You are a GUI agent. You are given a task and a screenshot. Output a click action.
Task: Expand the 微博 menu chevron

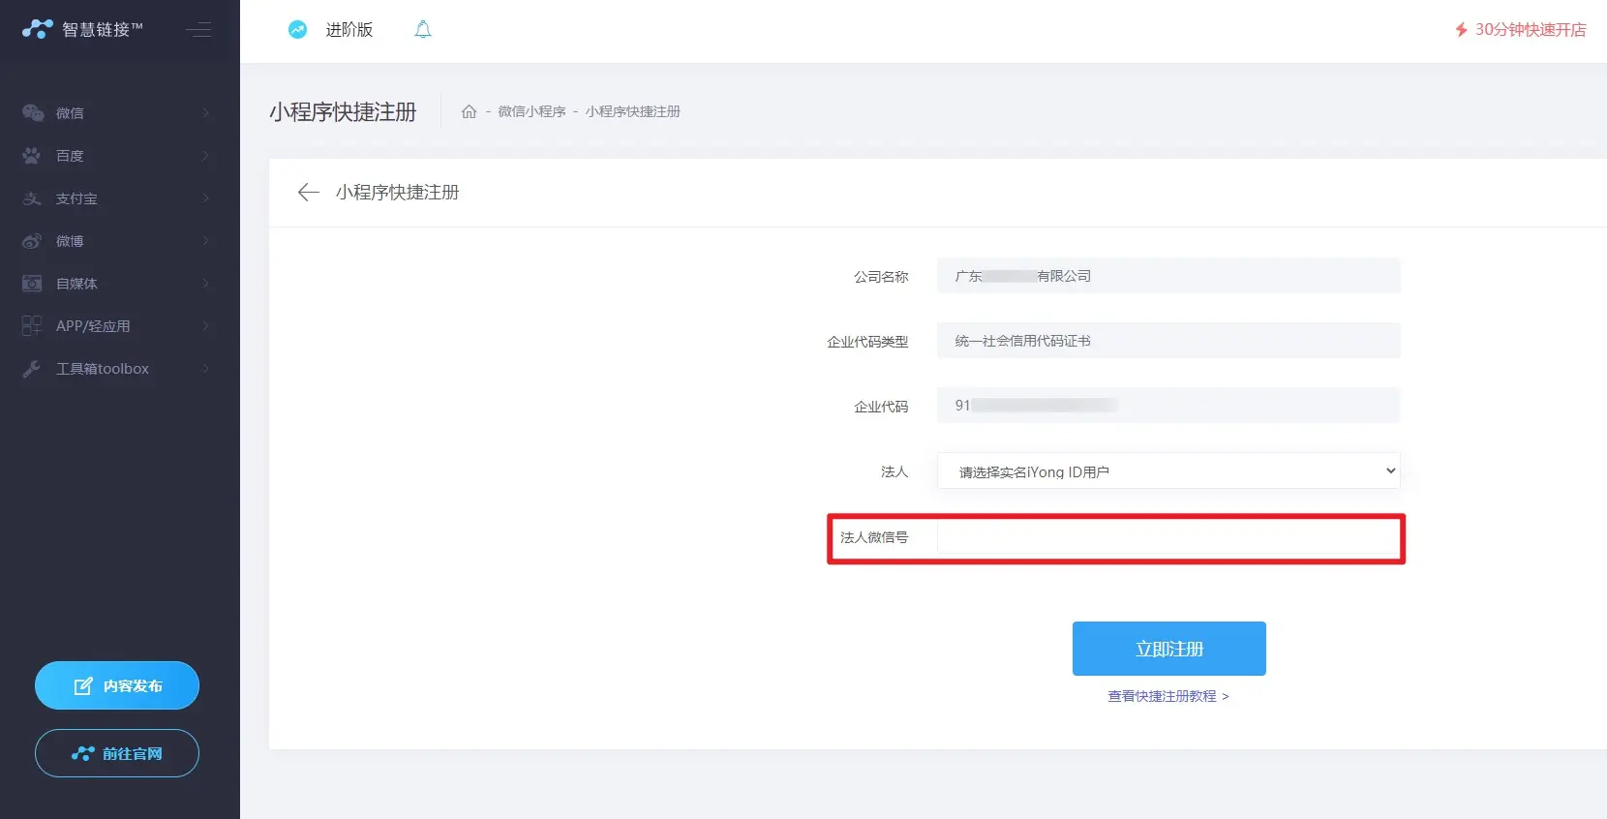click(205, 241)
